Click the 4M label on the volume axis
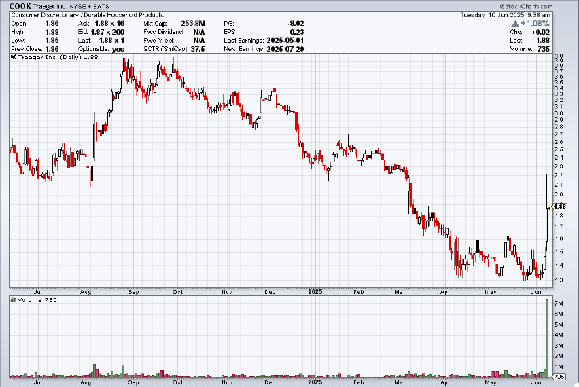The height and width of the screenshot is (387, 579). click(559, 335)
